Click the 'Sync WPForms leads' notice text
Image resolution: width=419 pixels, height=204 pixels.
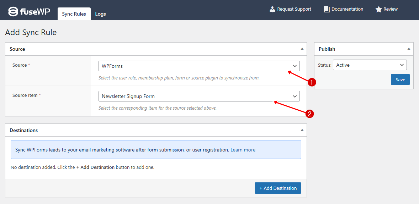122,150
